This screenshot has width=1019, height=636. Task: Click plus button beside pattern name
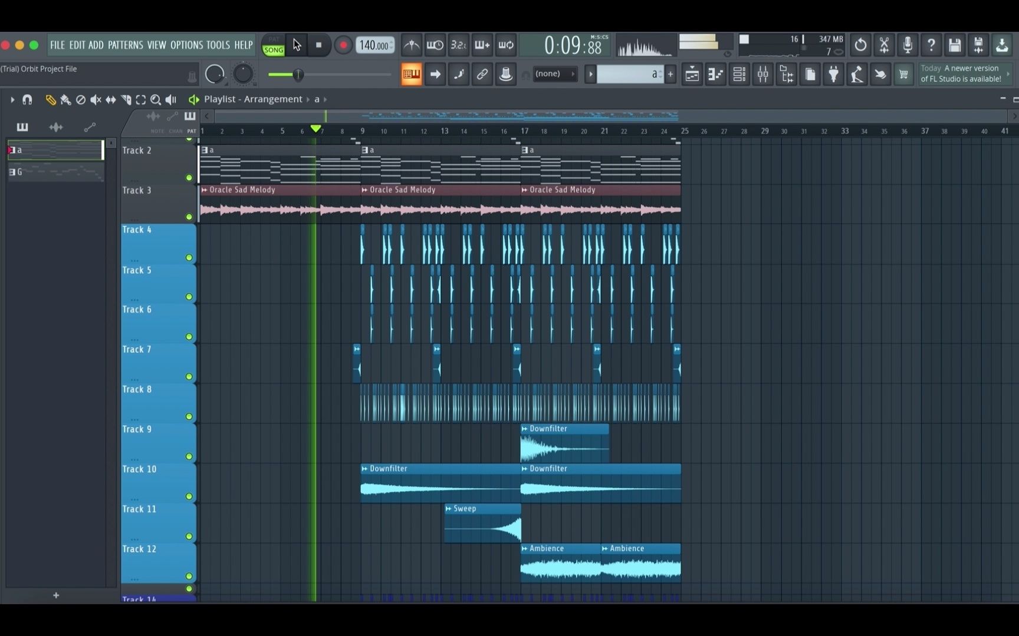(x=670, y=74)
